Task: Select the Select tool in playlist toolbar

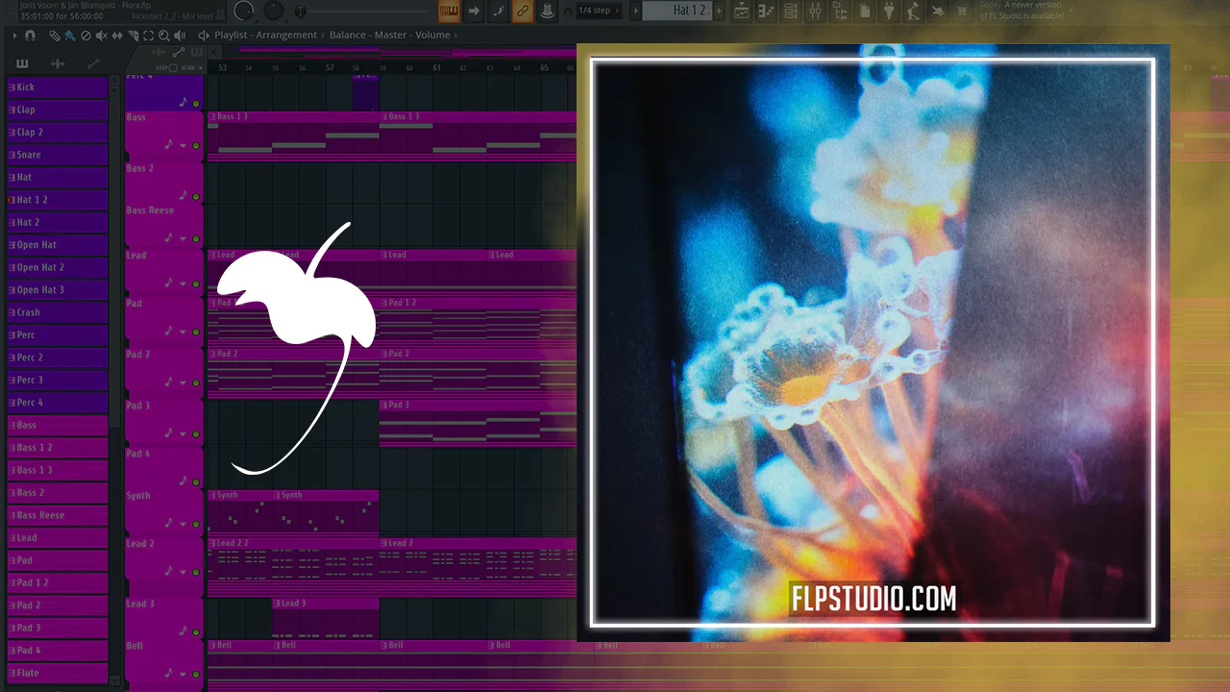Action: click(x=148, y=36)
